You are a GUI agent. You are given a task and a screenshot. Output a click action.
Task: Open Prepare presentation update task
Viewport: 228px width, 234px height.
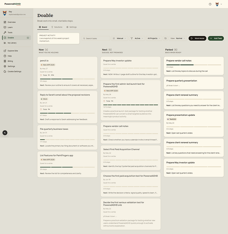click(x=180, y=115)
